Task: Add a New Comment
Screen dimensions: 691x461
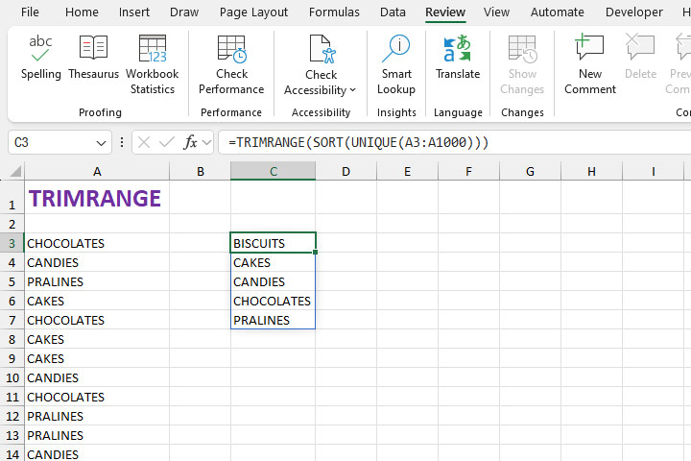Action: (590, 65)
